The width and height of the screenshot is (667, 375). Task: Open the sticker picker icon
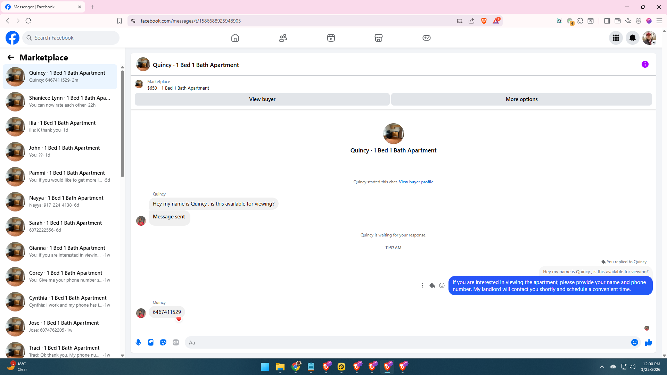[163, 342]
